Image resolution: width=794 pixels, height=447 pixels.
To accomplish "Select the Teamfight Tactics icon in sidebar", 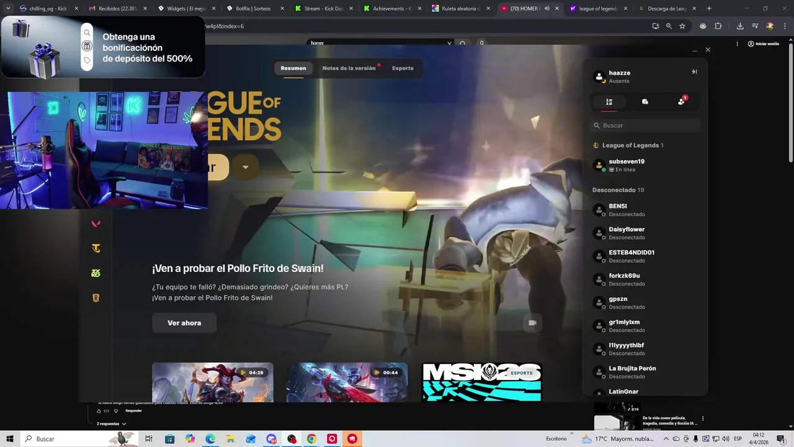I will [x=96, y=248].
